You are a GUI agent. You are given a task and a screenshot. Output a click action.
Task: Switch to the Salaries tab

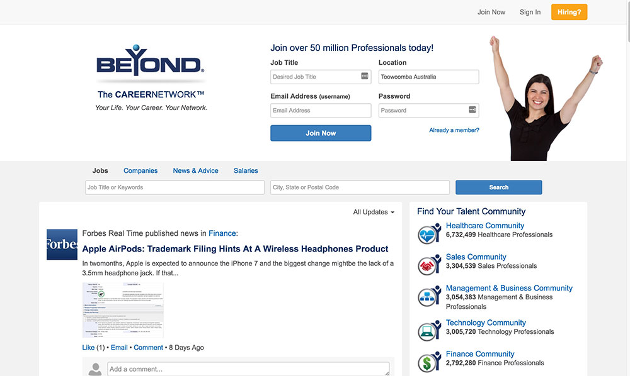(x=246, y=171)
